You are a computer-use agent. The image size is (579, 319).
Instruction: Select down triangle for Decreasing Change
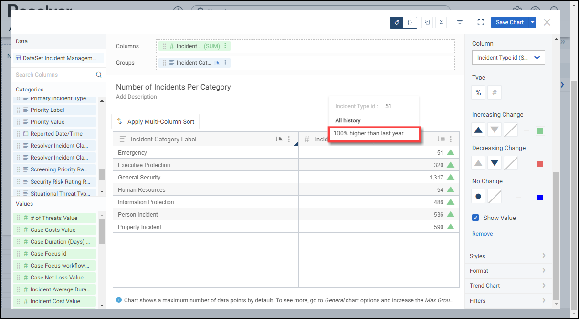(495, 163)
